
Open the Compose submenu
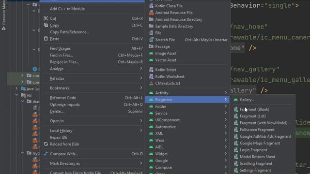(x=187, y=167)
